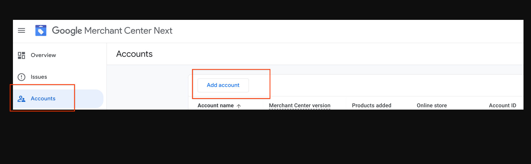531x164 pixels.
Task: Click the Merchant Center version column header
Action: coord(300,105)
